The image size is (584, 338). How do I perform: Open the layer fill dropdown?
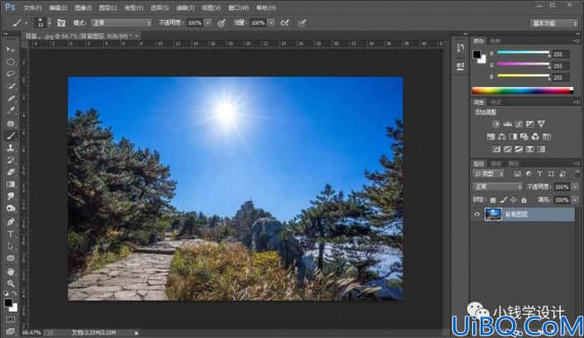pos(575,200)
